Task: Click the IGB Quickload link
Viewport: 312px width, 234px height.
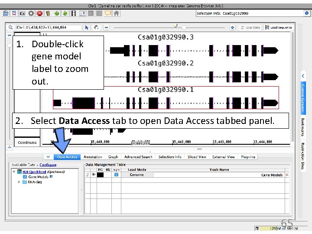Action: coord(34,172)
